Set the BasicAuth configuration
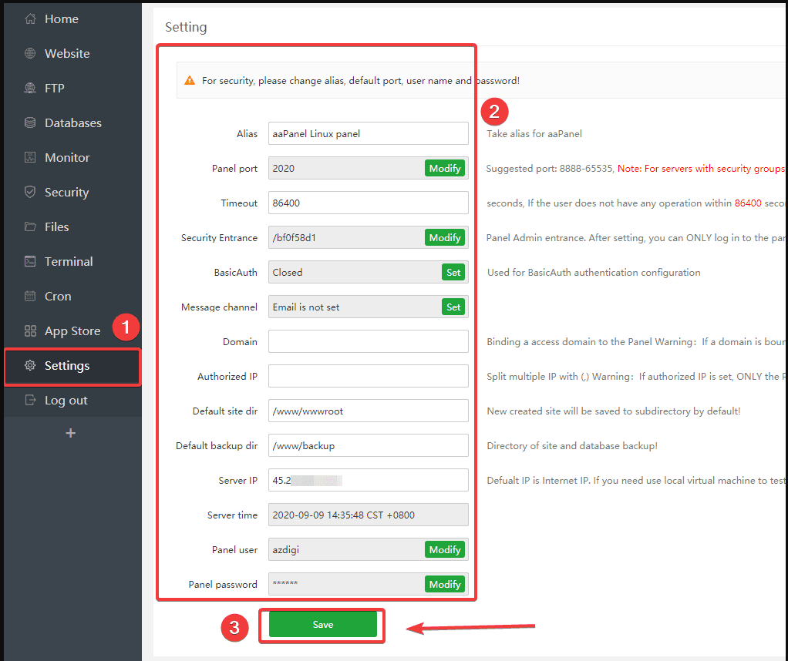788x661 pixels. (453, 272)
